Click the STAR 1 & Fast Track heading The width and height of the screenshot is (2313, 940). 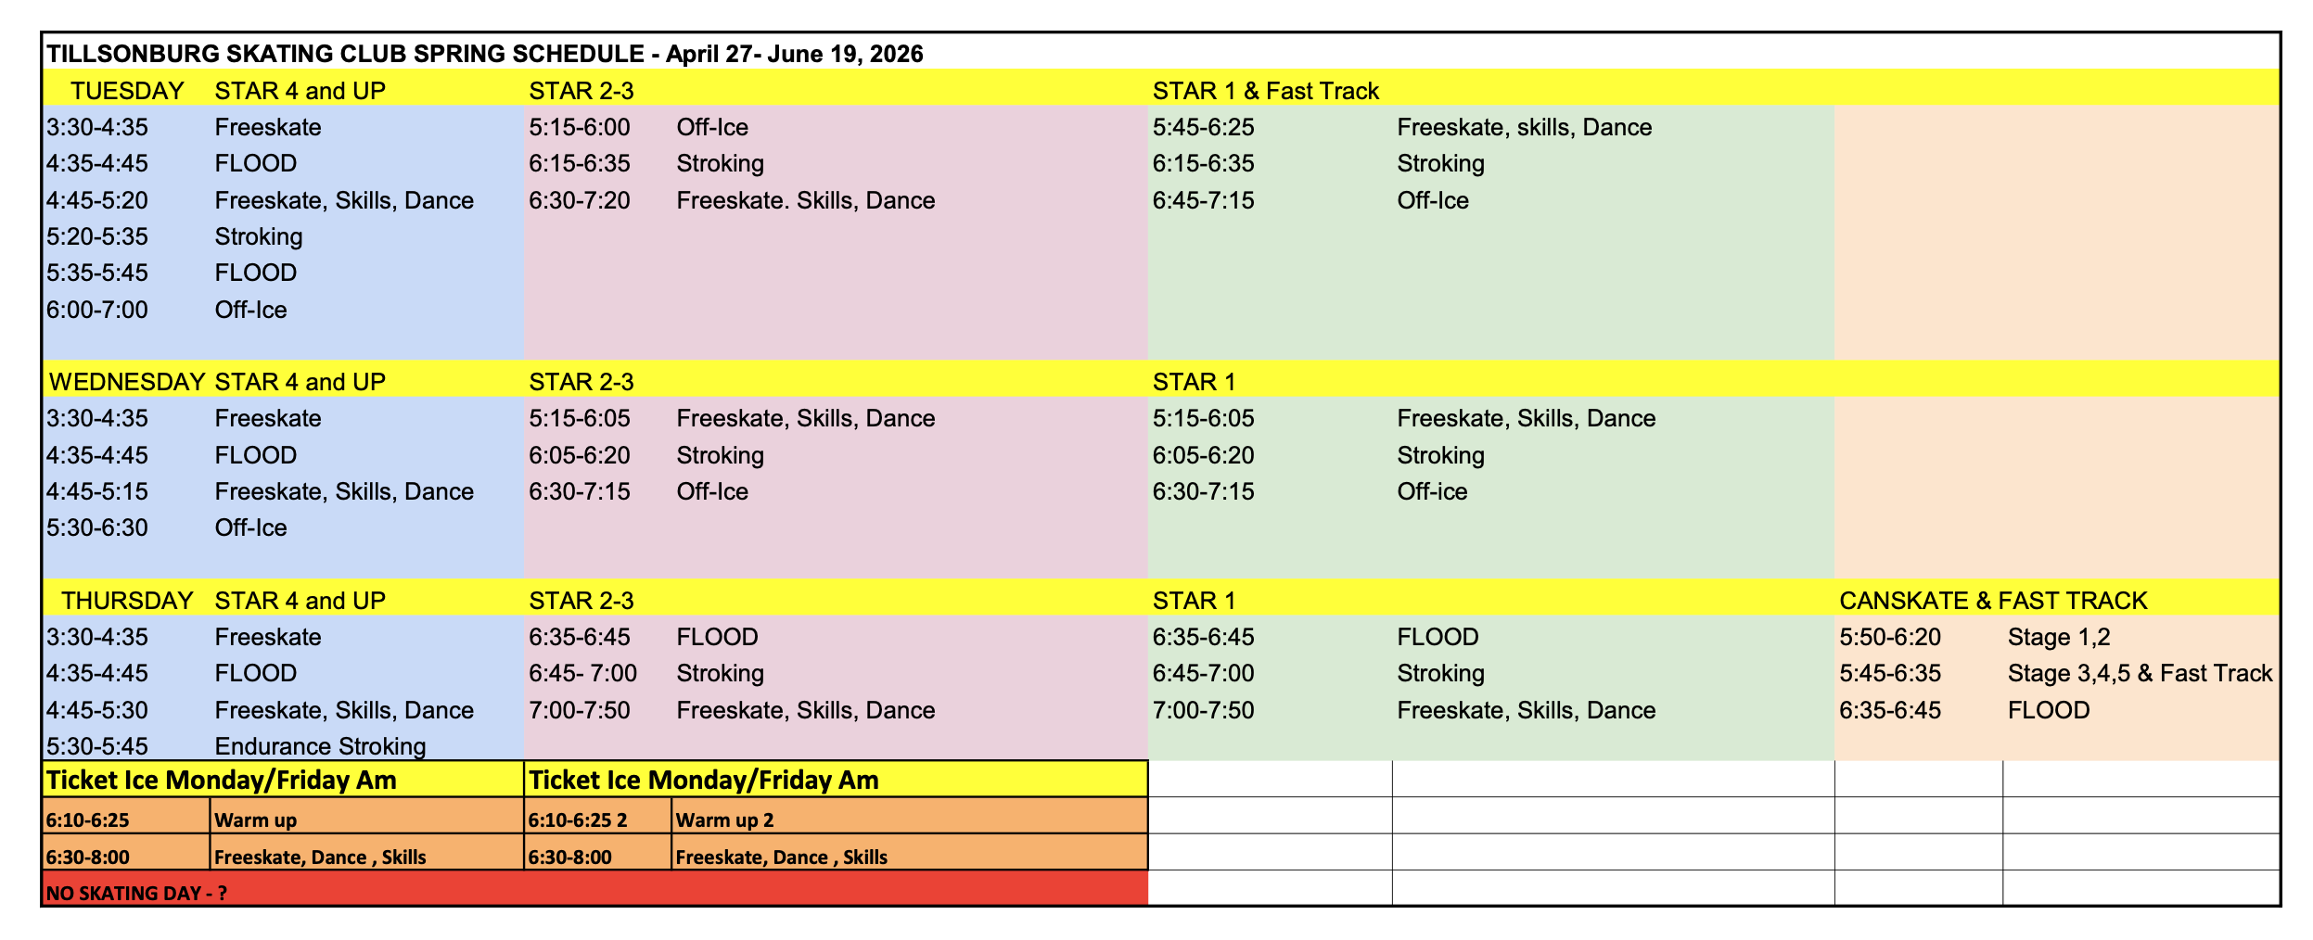1265,91
